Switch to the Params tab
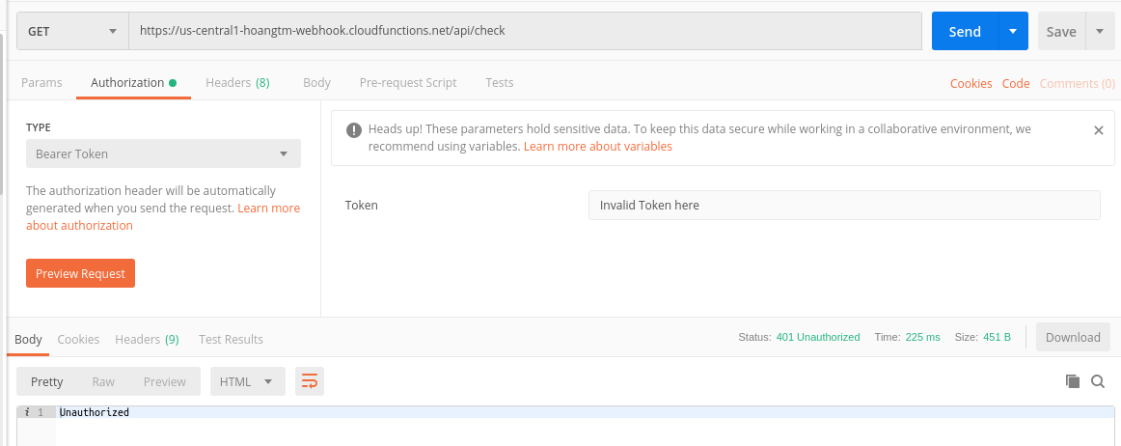Screen dimensions: 1121x446 pyautogui.click(x=41, y=83)
